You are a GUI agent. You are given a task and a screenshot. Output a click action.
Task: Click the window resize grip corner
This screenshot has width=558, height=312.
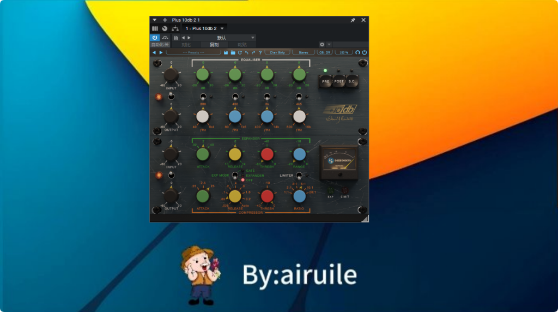point(365,218)
